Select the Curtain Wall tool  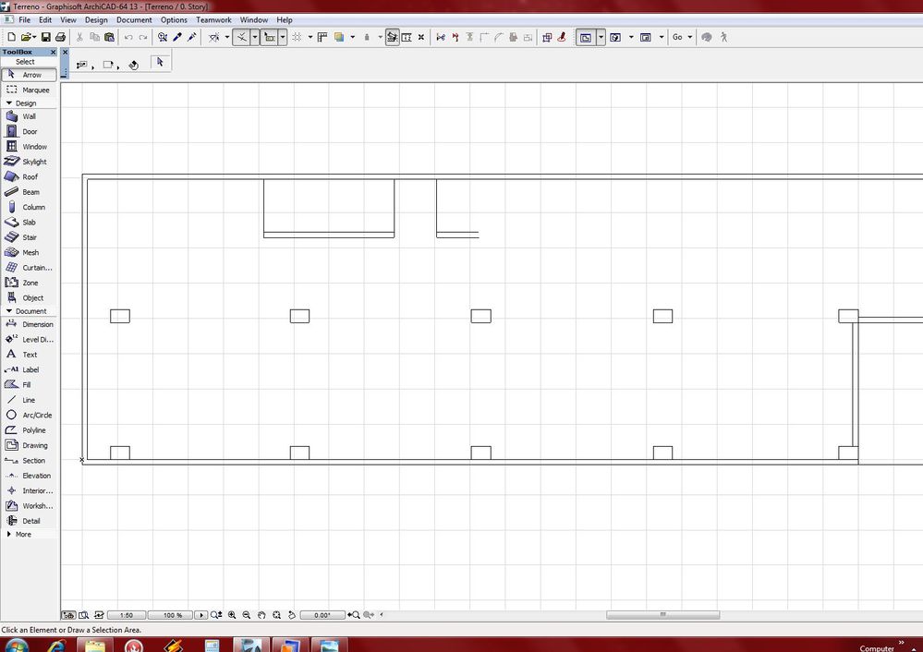tap(29, 268)
